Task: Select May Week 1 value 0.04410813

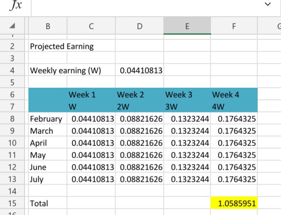Action: pyautogui.click(x=91, y=155)
